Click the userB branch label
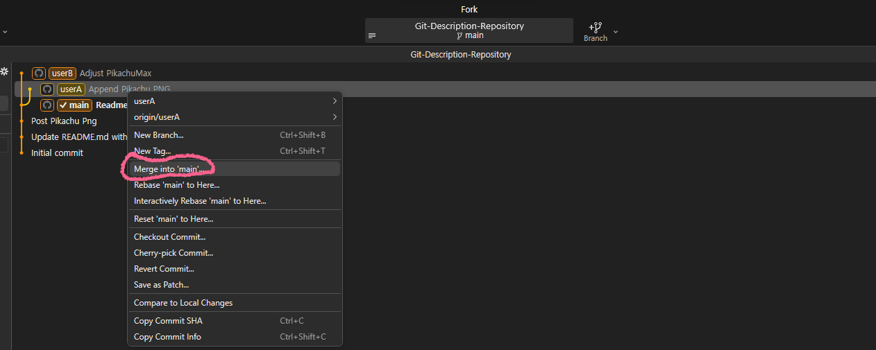This screenshot has width=876, height=350. [x=62, y=73]
